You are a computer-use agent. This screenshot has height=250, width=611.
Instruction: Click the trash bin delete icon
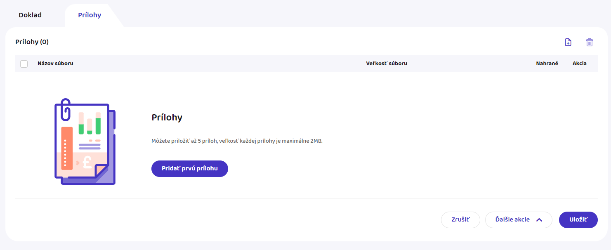pyautogui.click(x=590, y=42)
